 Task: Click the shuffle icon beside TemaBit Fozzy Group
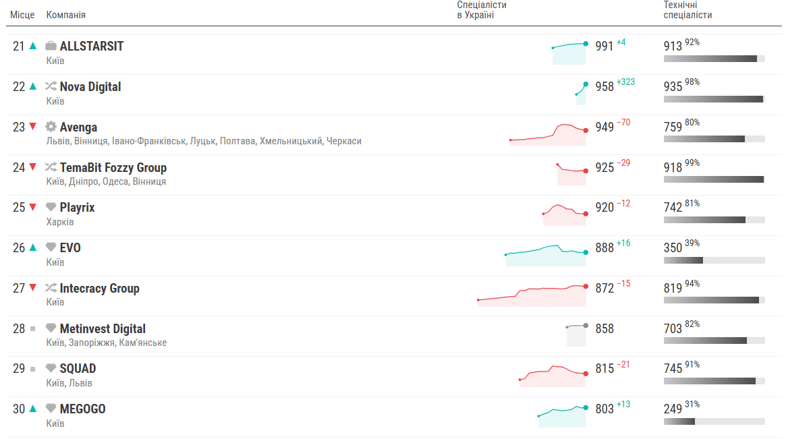(x=51, y=167)
